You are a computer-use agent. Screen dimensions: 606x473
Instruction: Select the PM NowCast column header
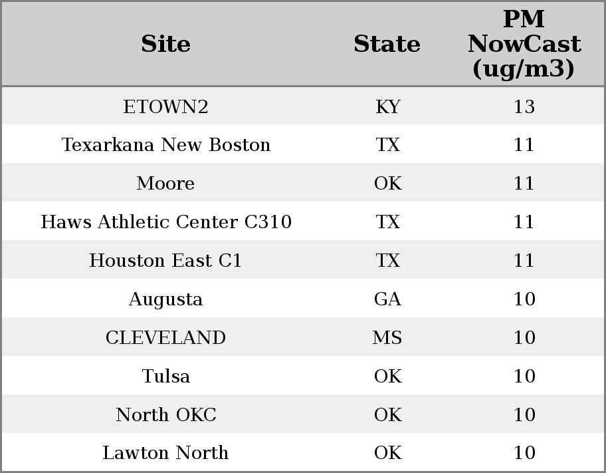pos(524,44)
